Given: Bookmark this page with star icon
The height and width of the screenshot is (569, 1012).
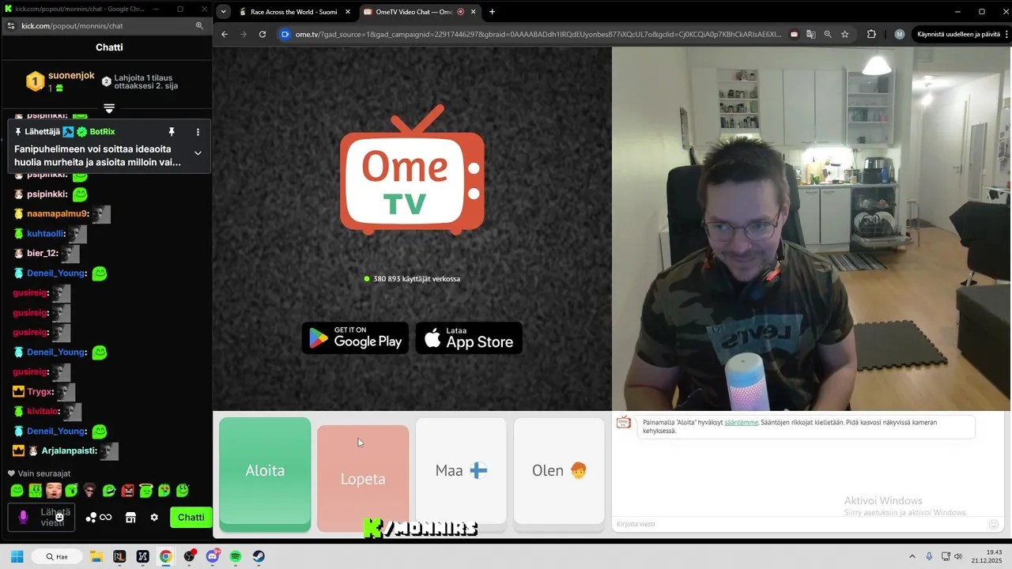Looking at the screenshot, I should click(x=844, y=34).
